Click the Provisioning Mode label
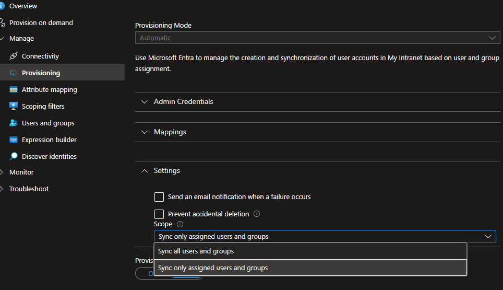This screenshot has height=290, width=503. click(x=163, y=26)
